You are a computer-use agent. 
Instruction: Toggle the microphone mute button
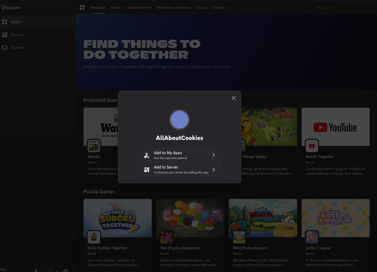tap(36, 270)
